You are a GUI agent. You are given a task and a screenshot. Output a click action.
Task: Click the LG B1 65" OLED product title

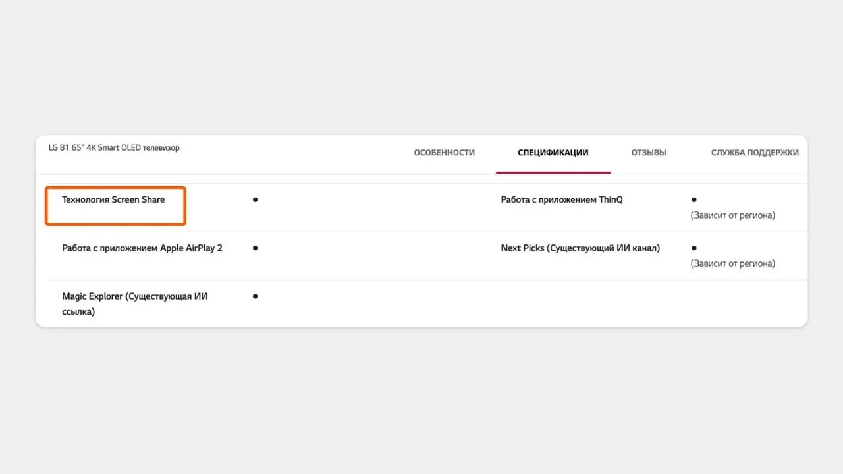[114, 148]
